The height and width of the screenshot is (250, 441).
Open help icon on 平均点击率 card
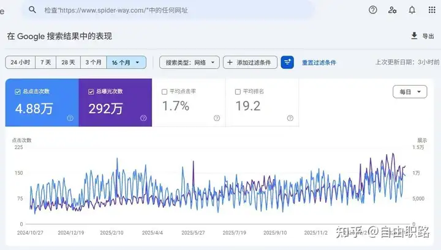click(x=217, y=118)
